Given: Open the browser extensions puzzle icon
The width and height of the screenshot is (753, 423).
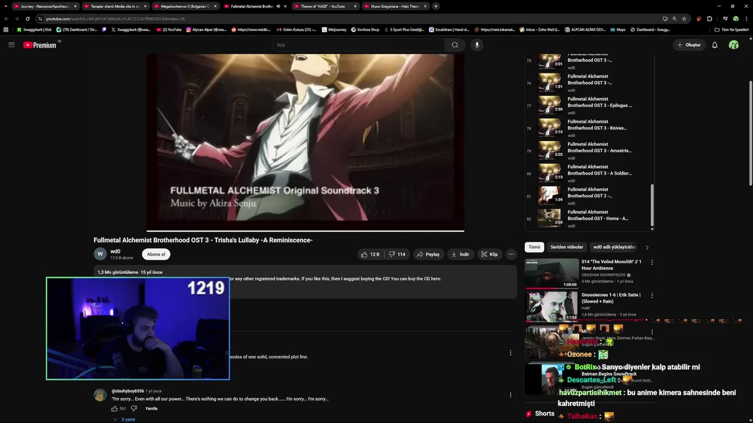Looking at the screenshot, I should point(709,19).
